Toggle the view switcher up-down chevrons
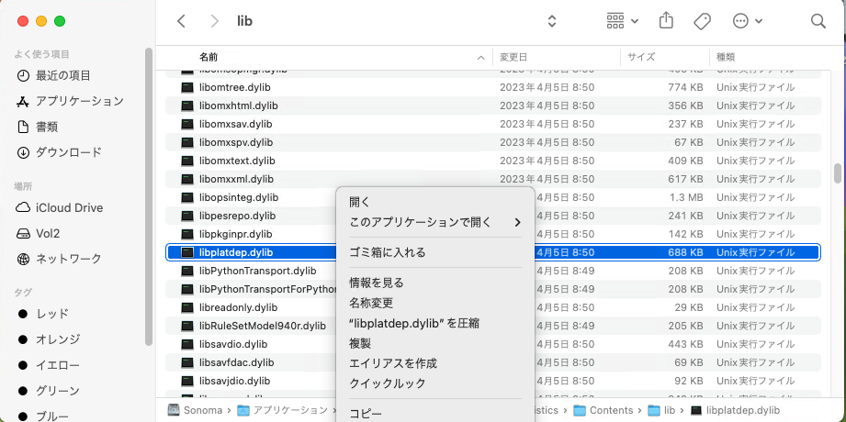846x422 pixels. click(552, 20)
